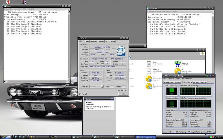Open the Anwendungen tab in Task Manager
The width and height of the screenshot is (223, 139).
pos(169,82)
